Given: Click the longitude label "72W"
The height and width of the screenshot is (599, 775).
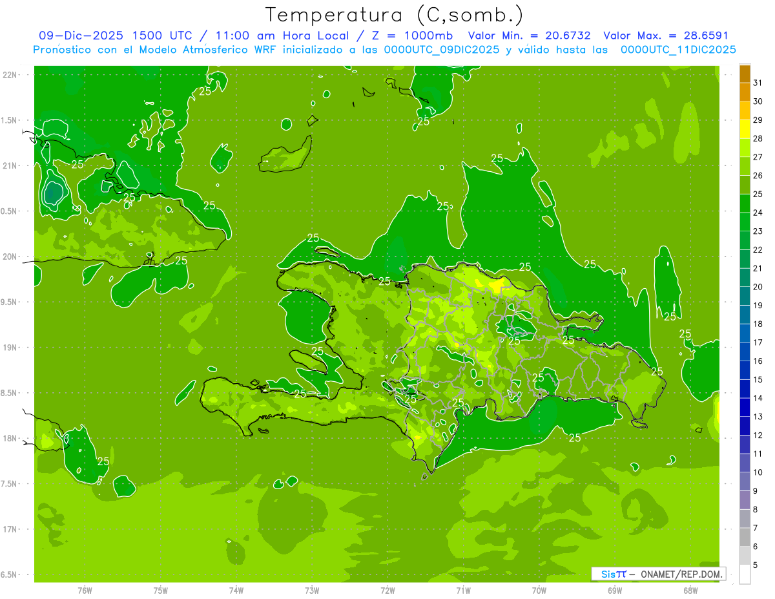Looking at the screenshot, I should (387, 590).
